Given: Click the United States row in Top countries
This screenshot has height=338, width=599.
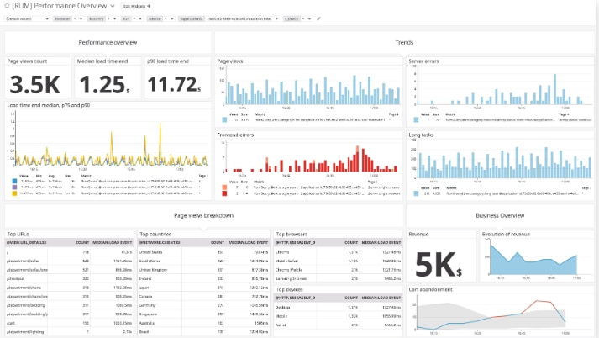Looking at the screenshot, I should 203,252.
